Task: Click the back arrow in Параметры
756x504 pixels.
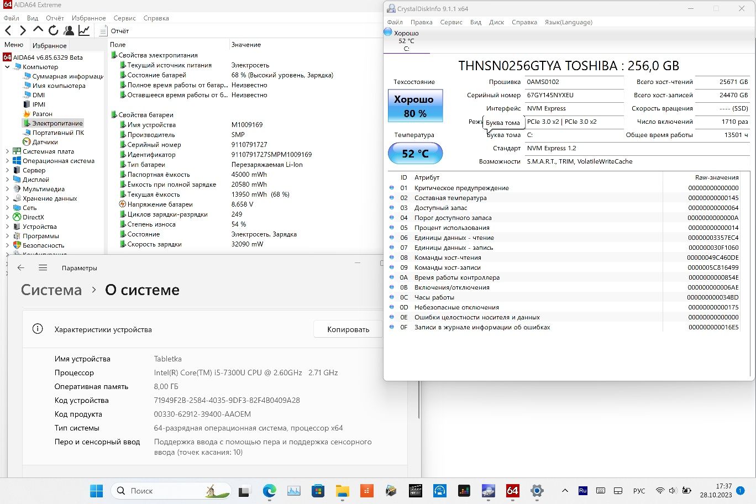Action: click(21, 268)
